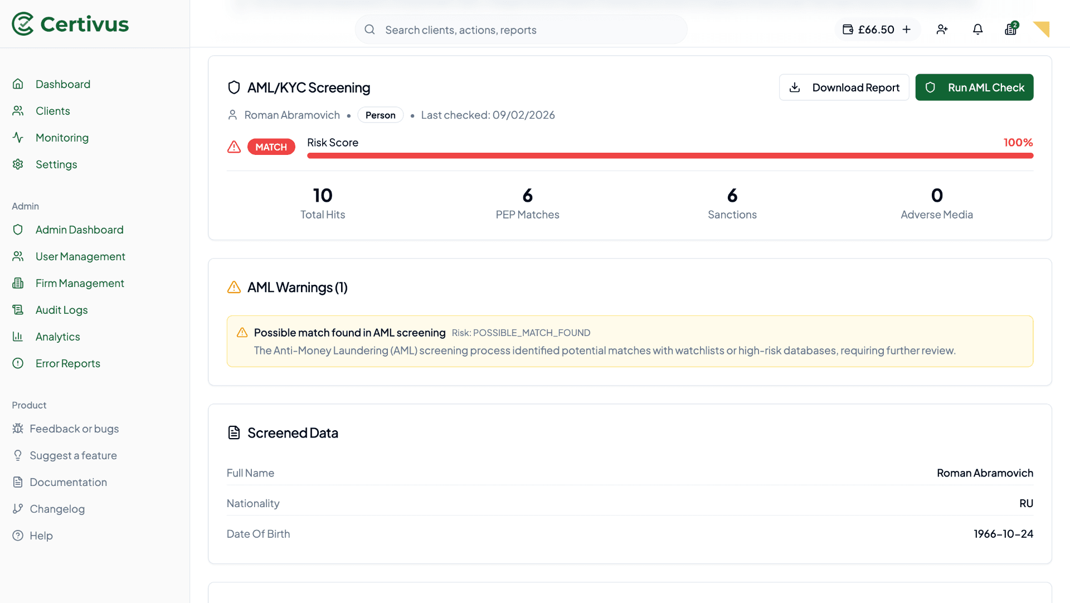Click the Settings gear icon

click(18, 164)
